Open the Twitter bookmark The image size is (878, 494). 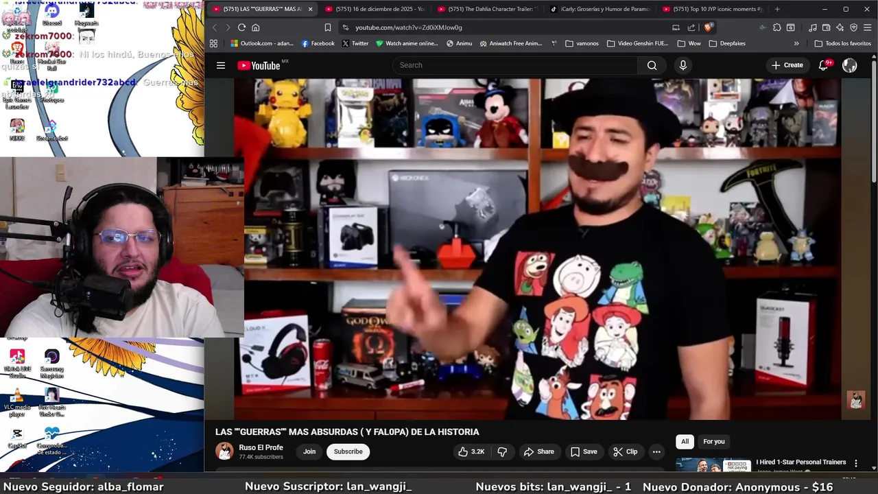tap(355, 43)
